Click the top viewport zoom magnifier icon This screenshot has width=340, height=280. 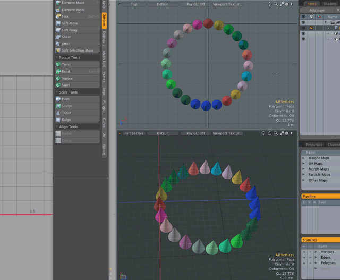[x=275, y=4]
